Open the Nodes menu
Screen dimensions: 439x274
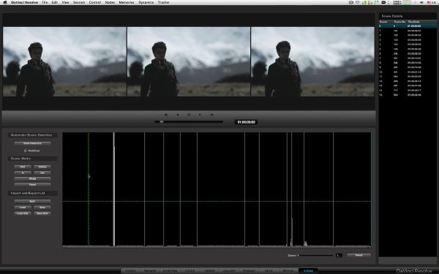pyautogui.click(x=110, y=2)
